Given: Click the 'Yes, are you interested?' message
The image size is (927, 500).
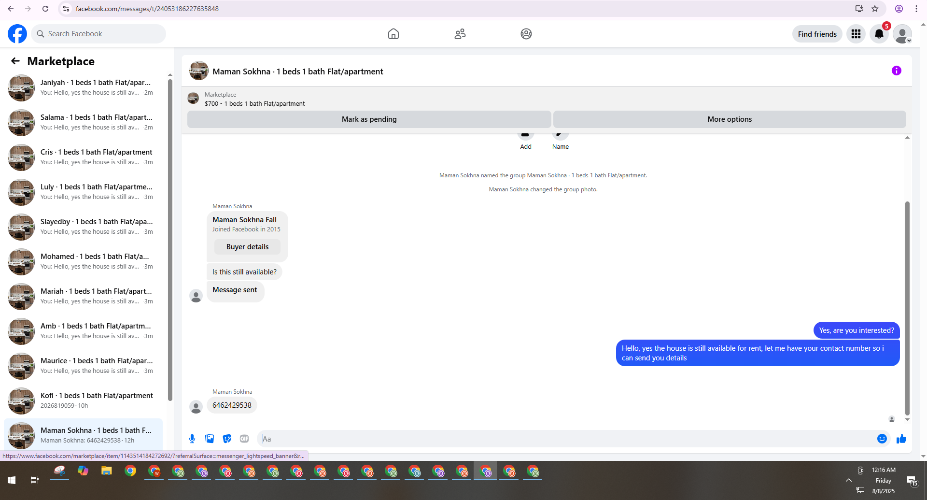Looking at the screenshot, I should [x=857, y=330].
